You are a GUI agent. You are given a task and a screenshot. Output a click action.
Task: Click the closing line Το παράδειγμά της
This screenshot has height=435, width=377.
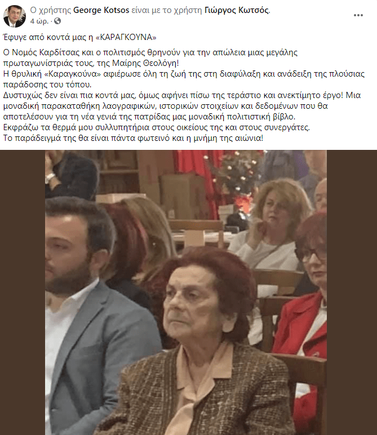pyautogui.click(x=133, y=138)
